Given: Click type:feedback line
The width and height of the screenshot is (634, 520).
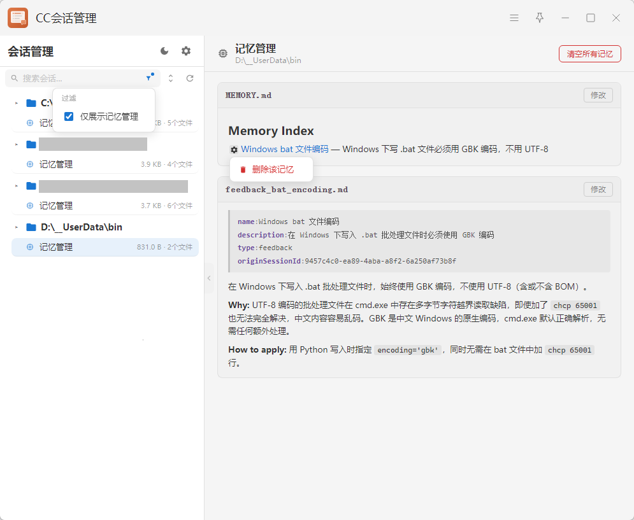Looking at the screenshot, I should [265, 248].
